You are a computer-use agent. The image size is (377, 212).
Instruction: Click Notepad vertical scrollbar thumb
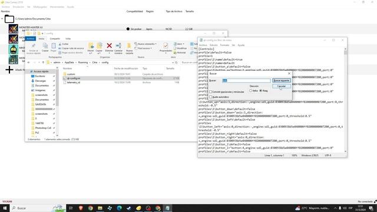point(346,52)
